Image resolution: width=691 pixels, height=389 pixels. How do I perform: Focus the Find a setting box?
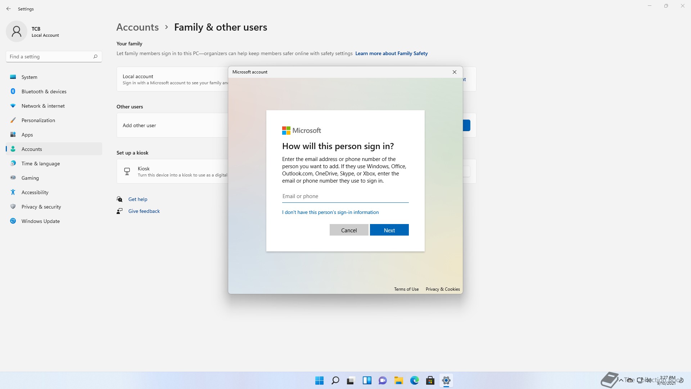pos(54,57)
